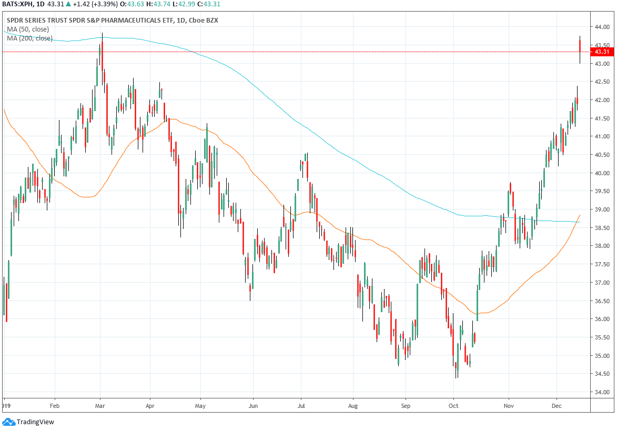Click the L:42.99 low value
The image size is (617, 430).
point(184,4)
